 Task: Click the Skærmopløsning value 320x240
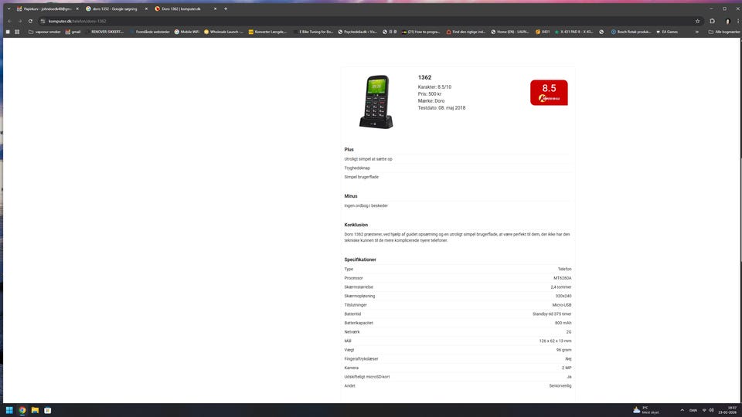click(x=563, y=296)
